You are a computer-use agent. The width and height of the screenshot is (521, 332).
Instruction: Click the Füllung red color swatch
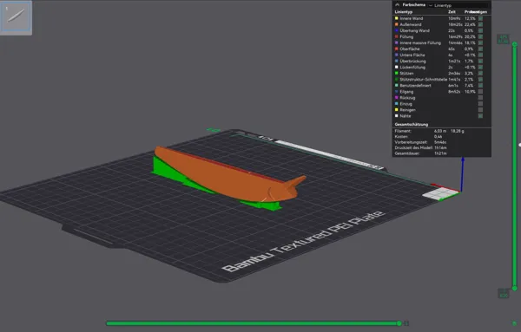coord(397,36)
